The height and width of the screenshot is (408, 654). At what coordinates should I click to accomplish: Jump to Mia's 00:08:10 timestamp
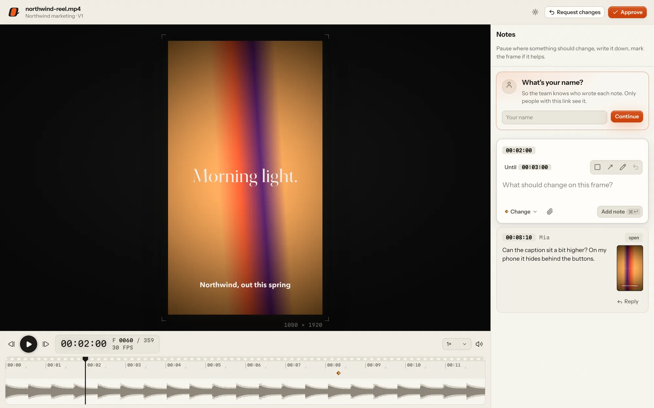tap(519, 238)
